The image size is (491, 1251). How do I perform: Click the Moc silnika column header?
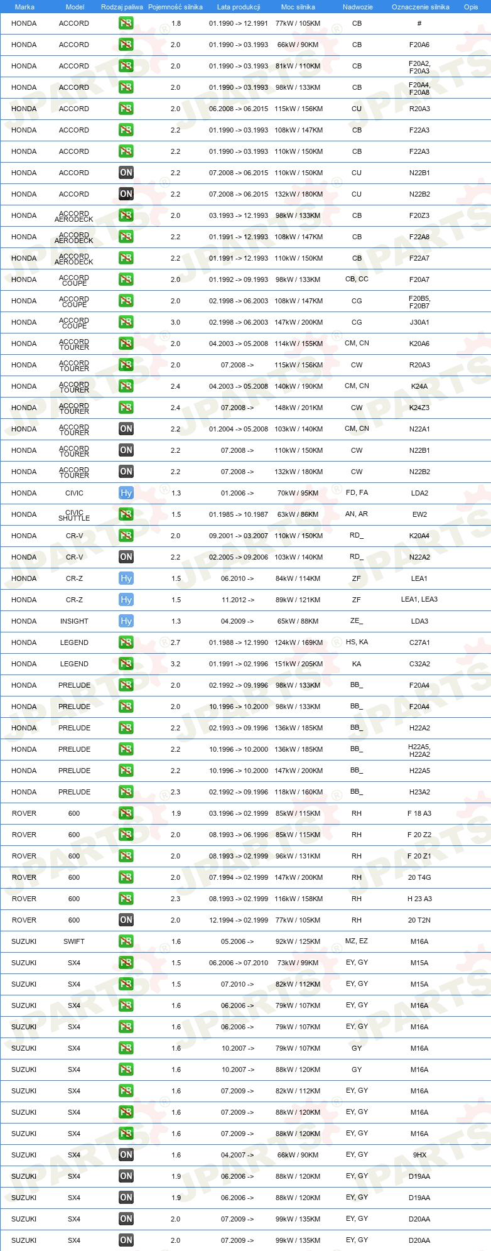coord(298,7)
